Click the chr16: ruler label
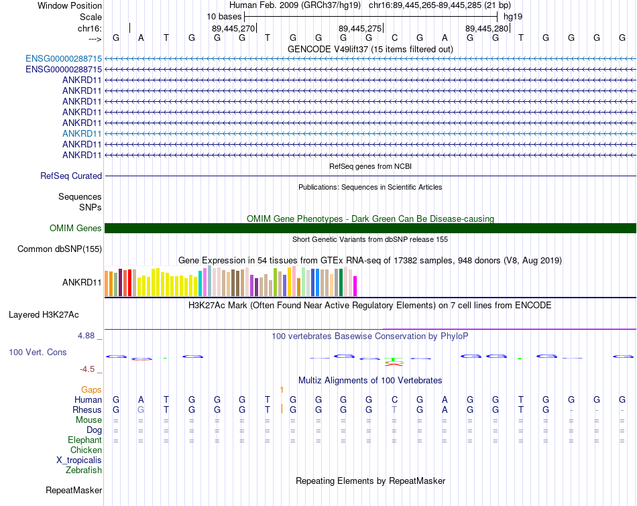The image size is (637, 506). [x=90, y=28]
